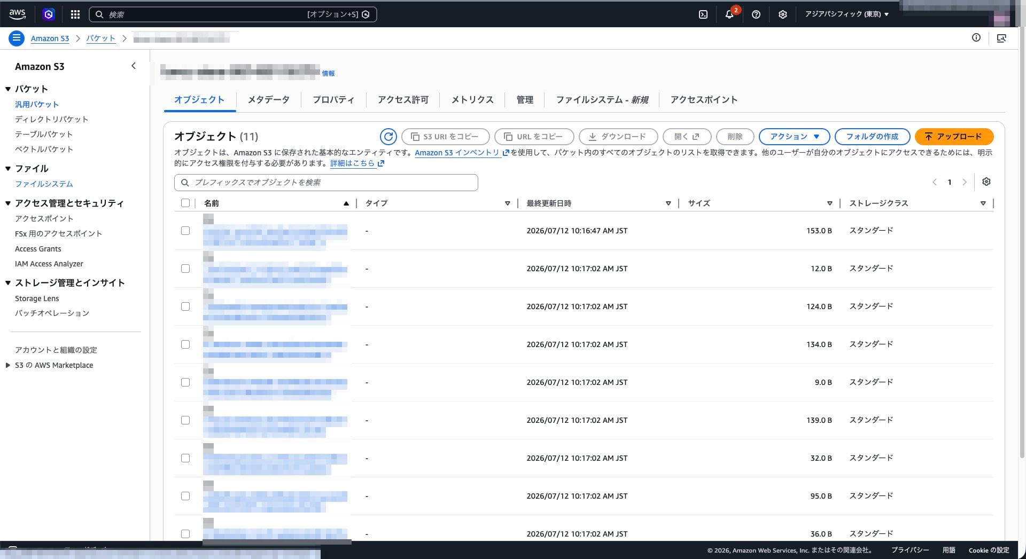This screenshot has height=559, width=1026.
Task: Follow the Amazon S3 インベントリ link
Action: [x=457, y=153]
